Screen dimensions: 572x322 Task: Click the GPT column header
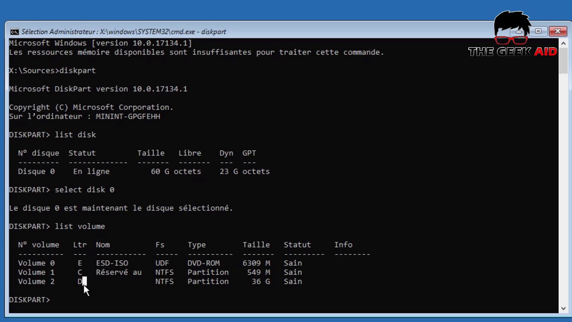coord(249,153)
